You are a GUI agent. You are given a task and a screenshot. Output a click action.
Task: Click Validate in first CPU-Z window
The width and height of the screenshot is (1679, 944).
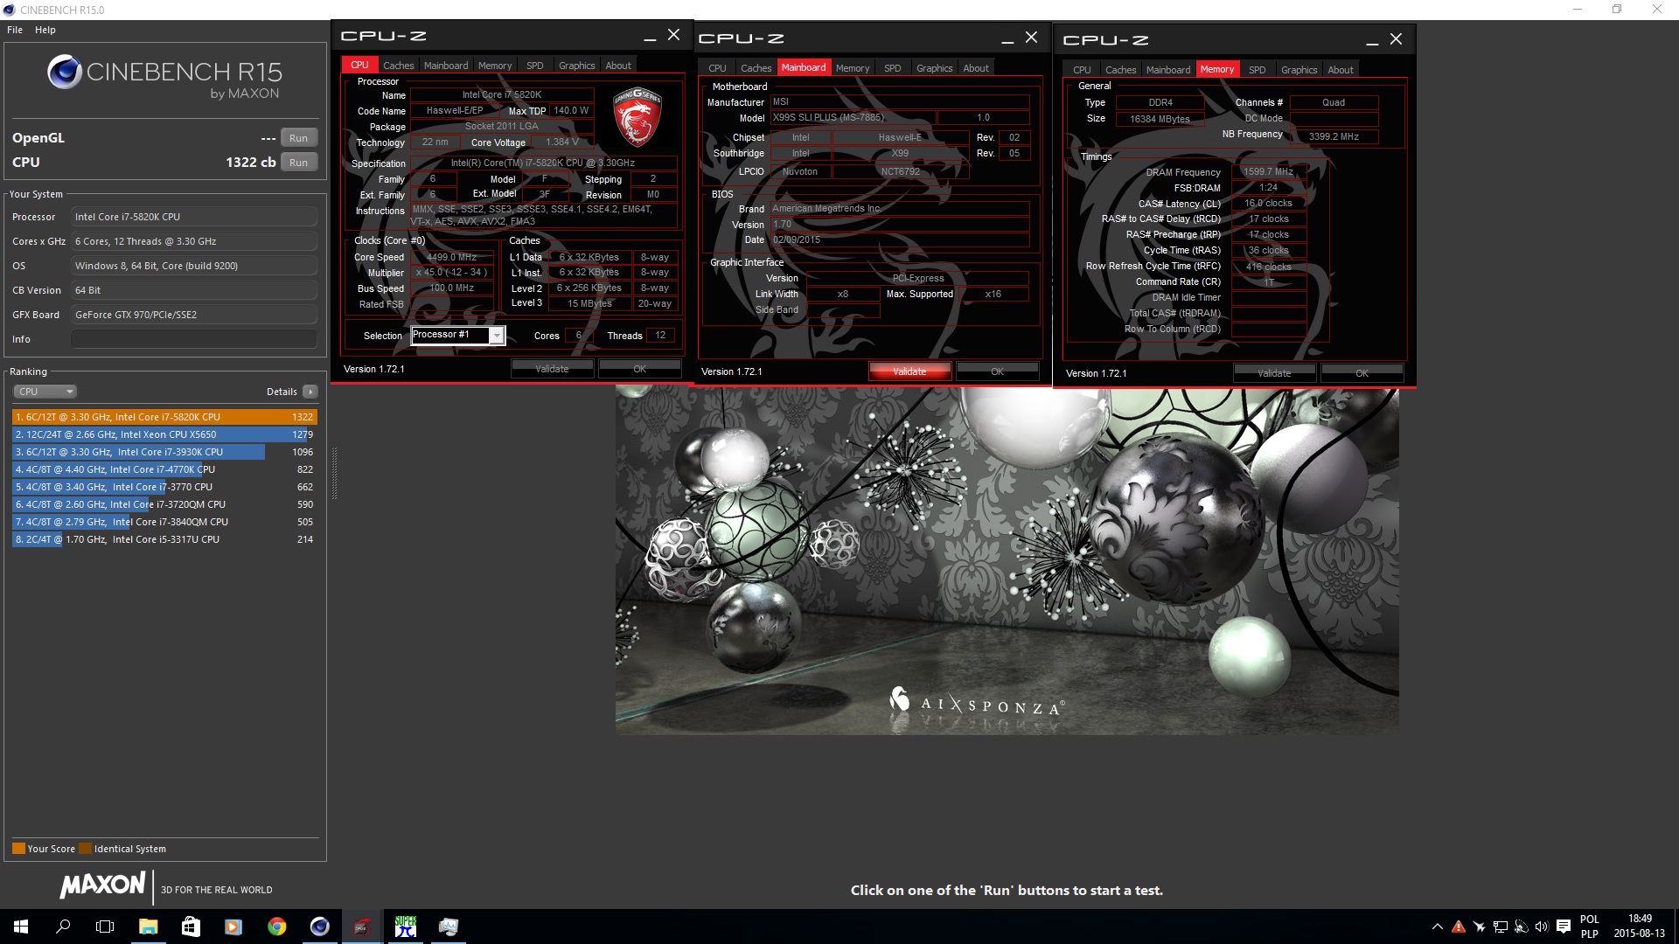[552, 369]
